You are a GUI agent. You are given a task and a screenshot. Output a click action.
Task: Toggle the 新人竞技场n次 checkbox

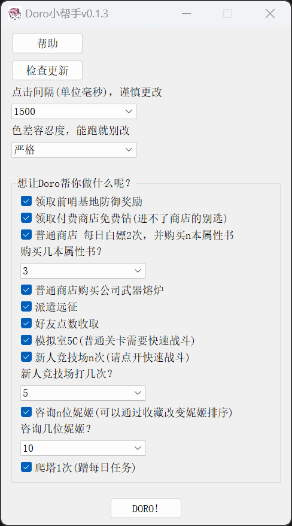[26, 357]
